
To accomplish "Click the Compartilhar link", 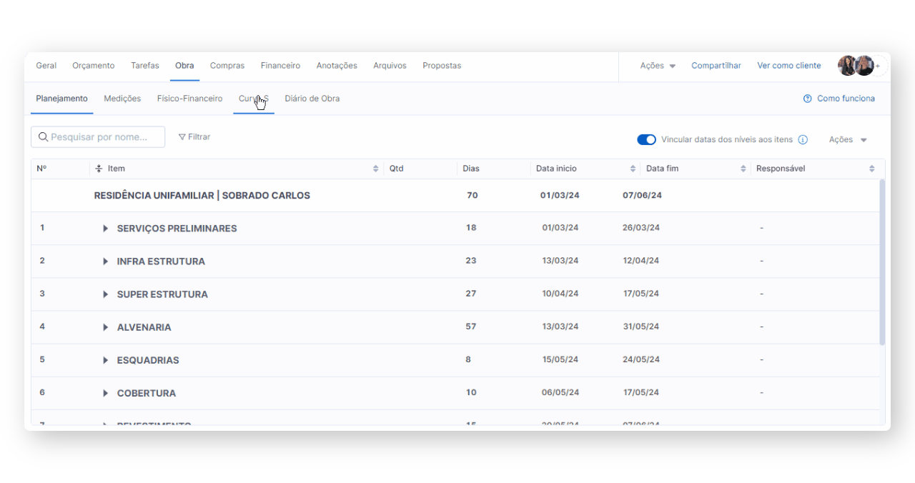I will pos(716,66).
